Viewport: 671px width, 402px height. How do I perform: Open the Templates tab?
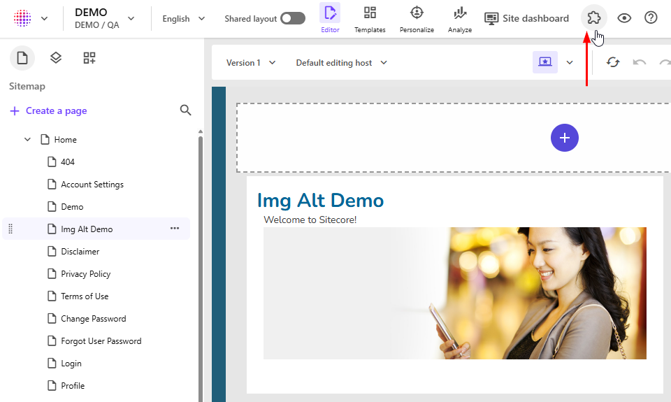point(370,18)
